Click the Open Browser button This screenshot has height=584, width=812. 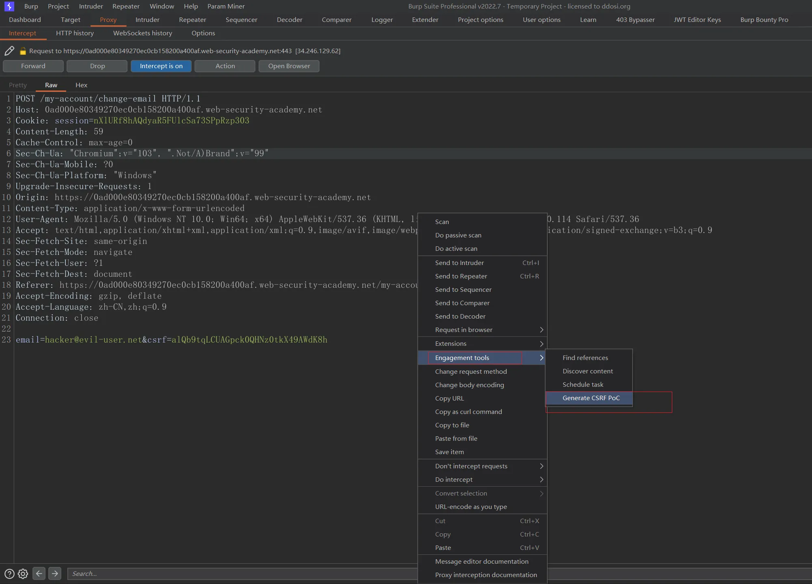[x=289, y=66]
